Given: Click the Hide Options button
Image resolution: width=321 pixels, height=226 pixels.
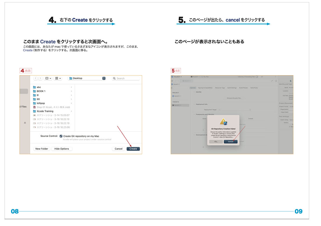Looking at the screenshot, I should point(62,149).
